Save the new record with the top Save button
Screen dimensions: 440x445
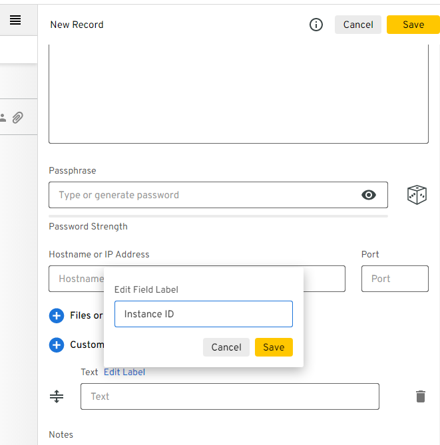pos(413,25)
